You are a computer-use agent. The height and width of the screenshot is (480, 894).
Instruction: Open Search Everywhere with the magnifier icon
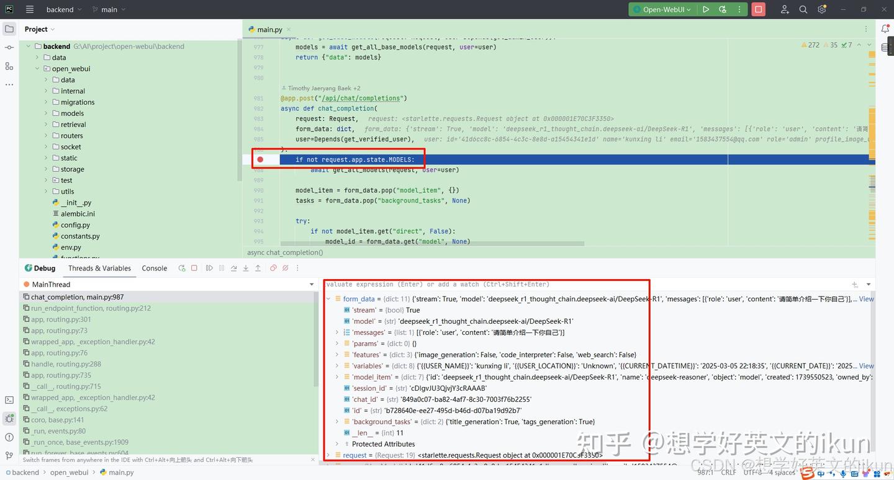point(803,9)
